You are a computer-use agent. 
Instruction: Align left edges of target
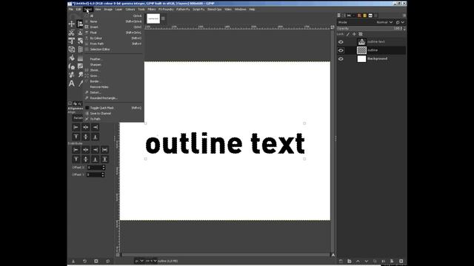[76, 127]
